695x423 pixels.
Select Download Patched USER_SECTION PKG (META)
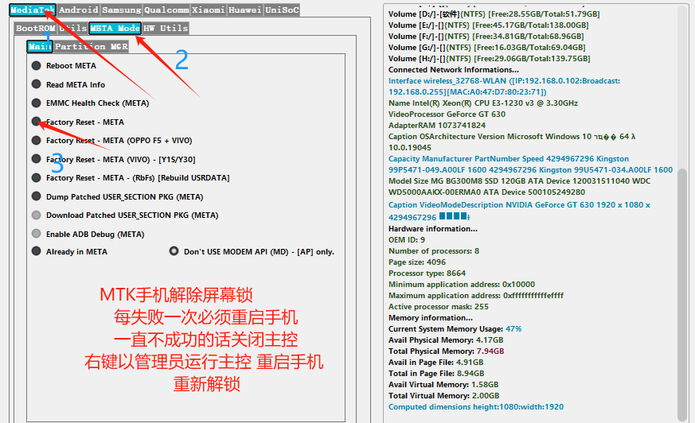37,215
